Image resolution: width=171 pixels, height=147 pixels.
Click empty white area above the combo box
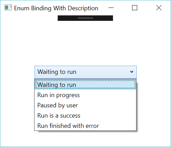[85, 43]
